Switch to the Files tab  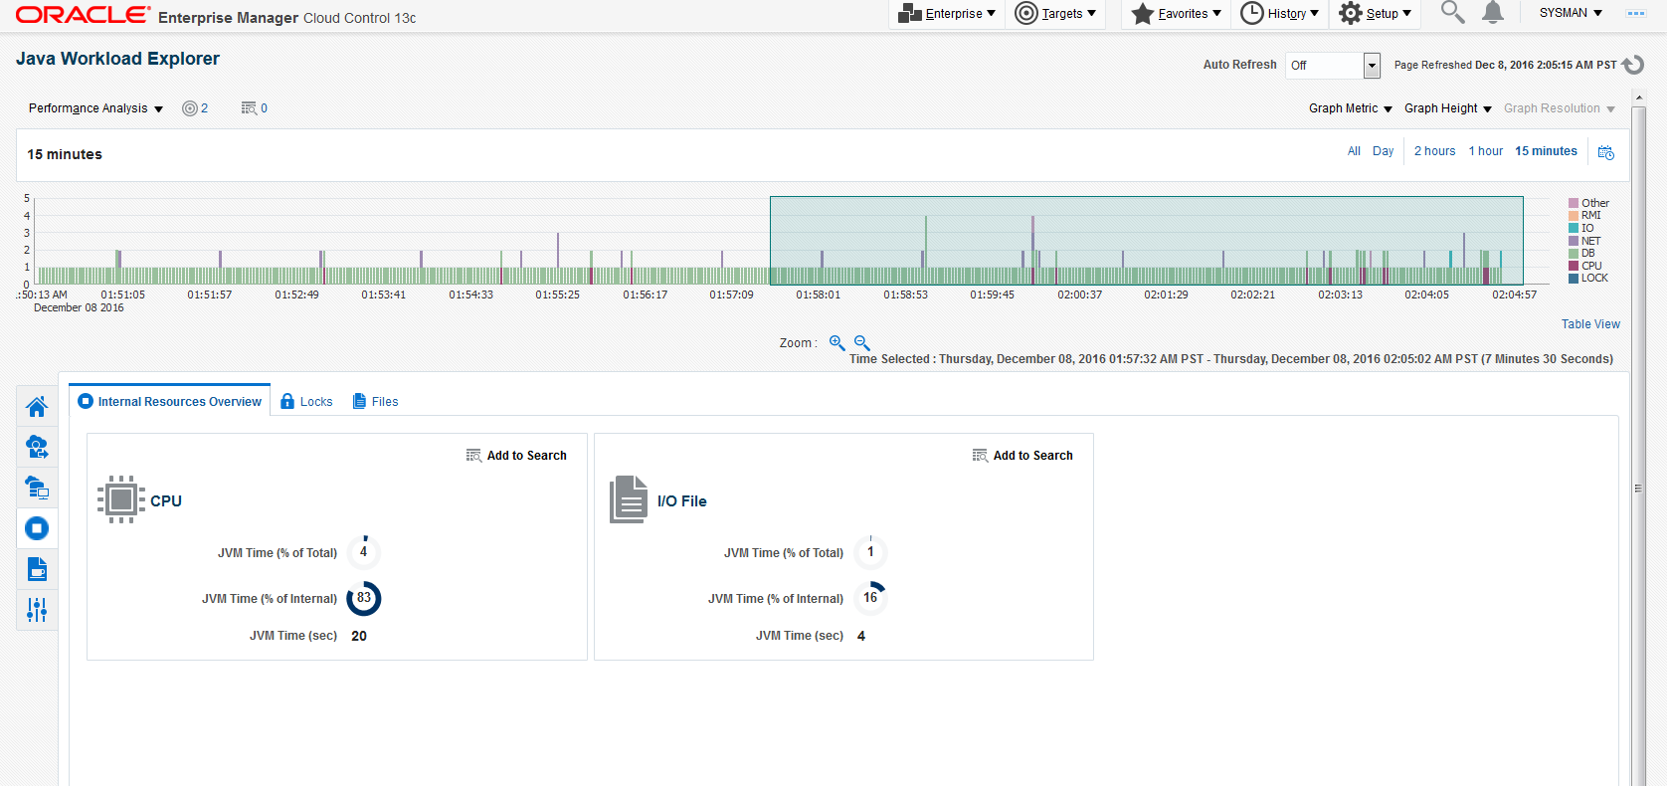375,402
